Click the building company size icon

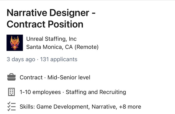(x=12, y=92)
